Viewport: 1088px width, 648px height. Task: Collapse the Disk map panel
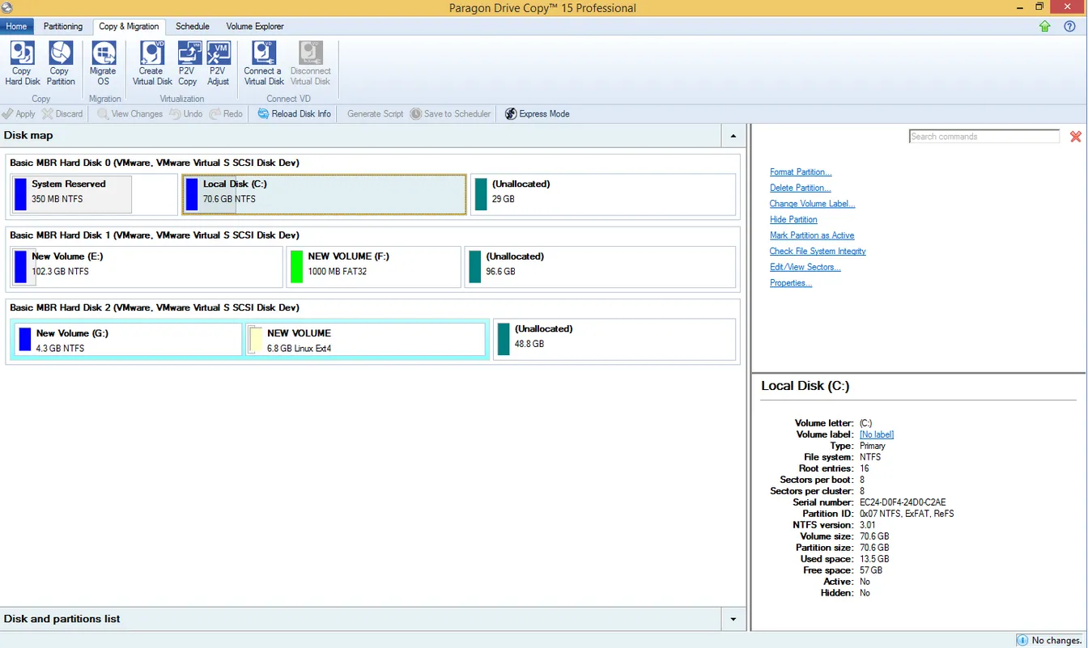(733, 136)
